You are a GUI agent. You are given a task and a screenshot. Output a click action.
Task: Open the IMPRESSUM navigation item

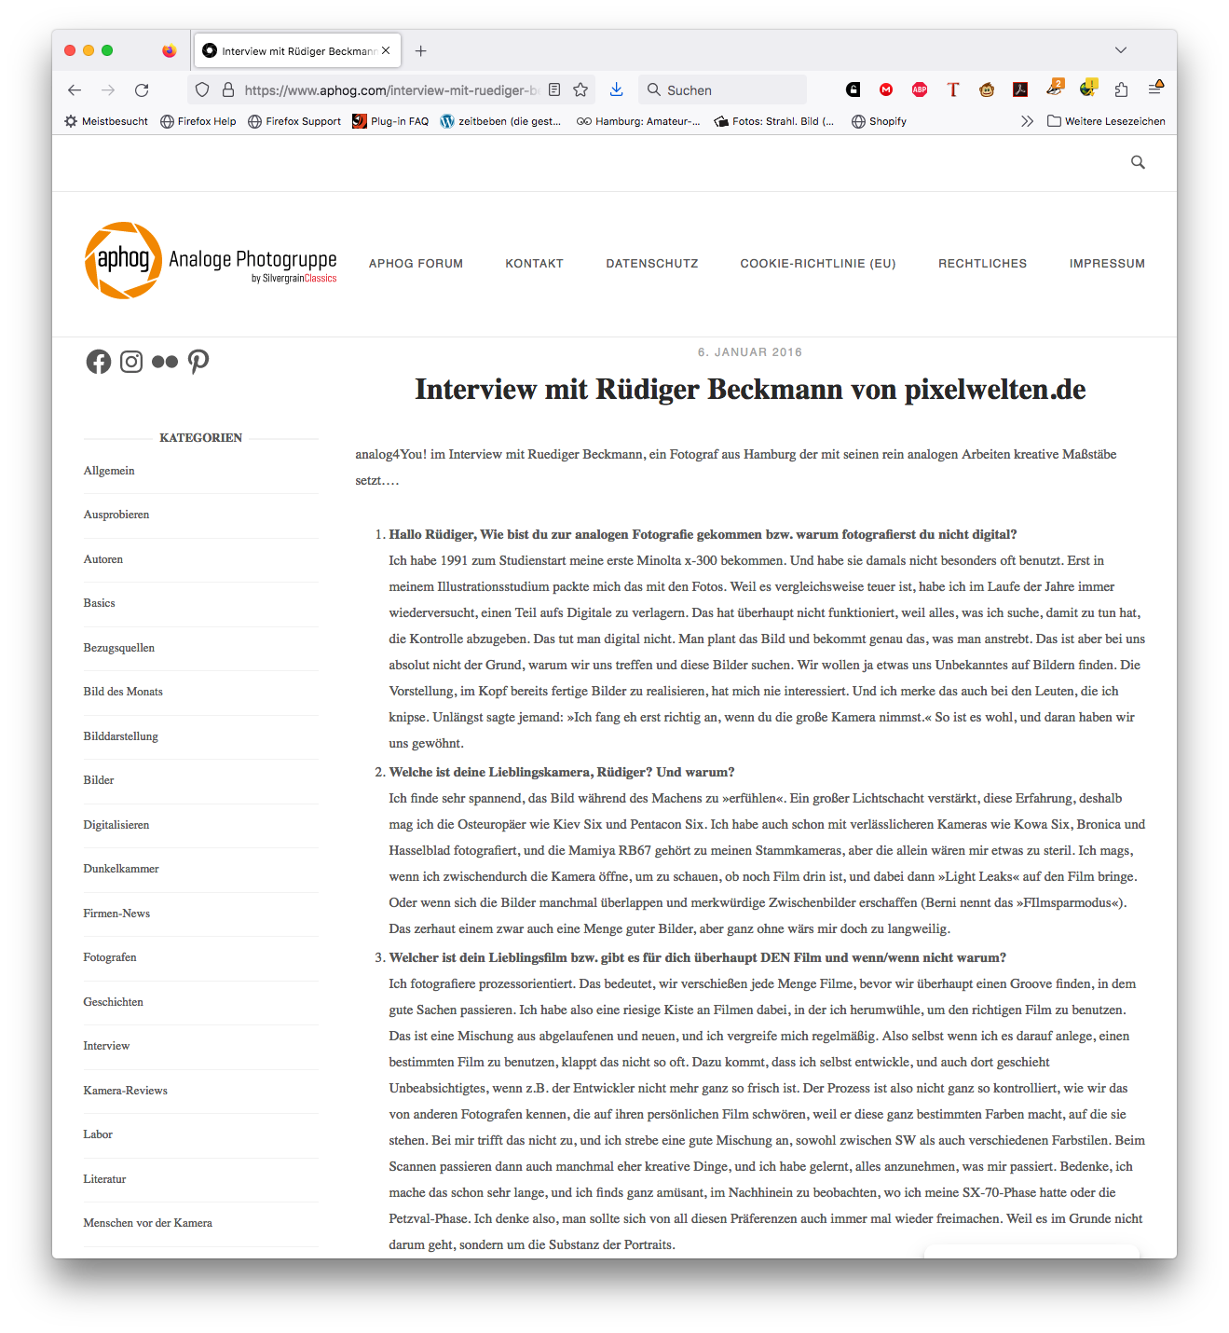point(1107,264)
